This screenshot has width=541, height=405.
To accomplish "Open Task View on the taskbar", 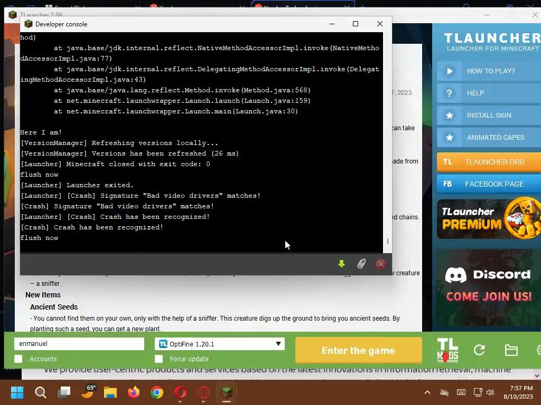I will coord(64,392).
